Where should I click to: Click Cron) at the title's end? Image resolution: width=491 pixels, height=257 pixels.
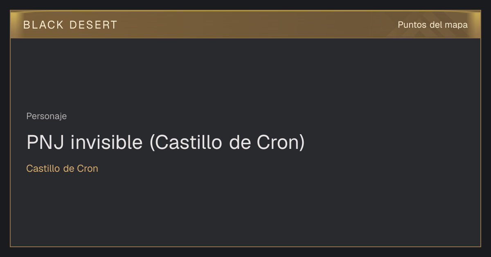click(281, 142)
